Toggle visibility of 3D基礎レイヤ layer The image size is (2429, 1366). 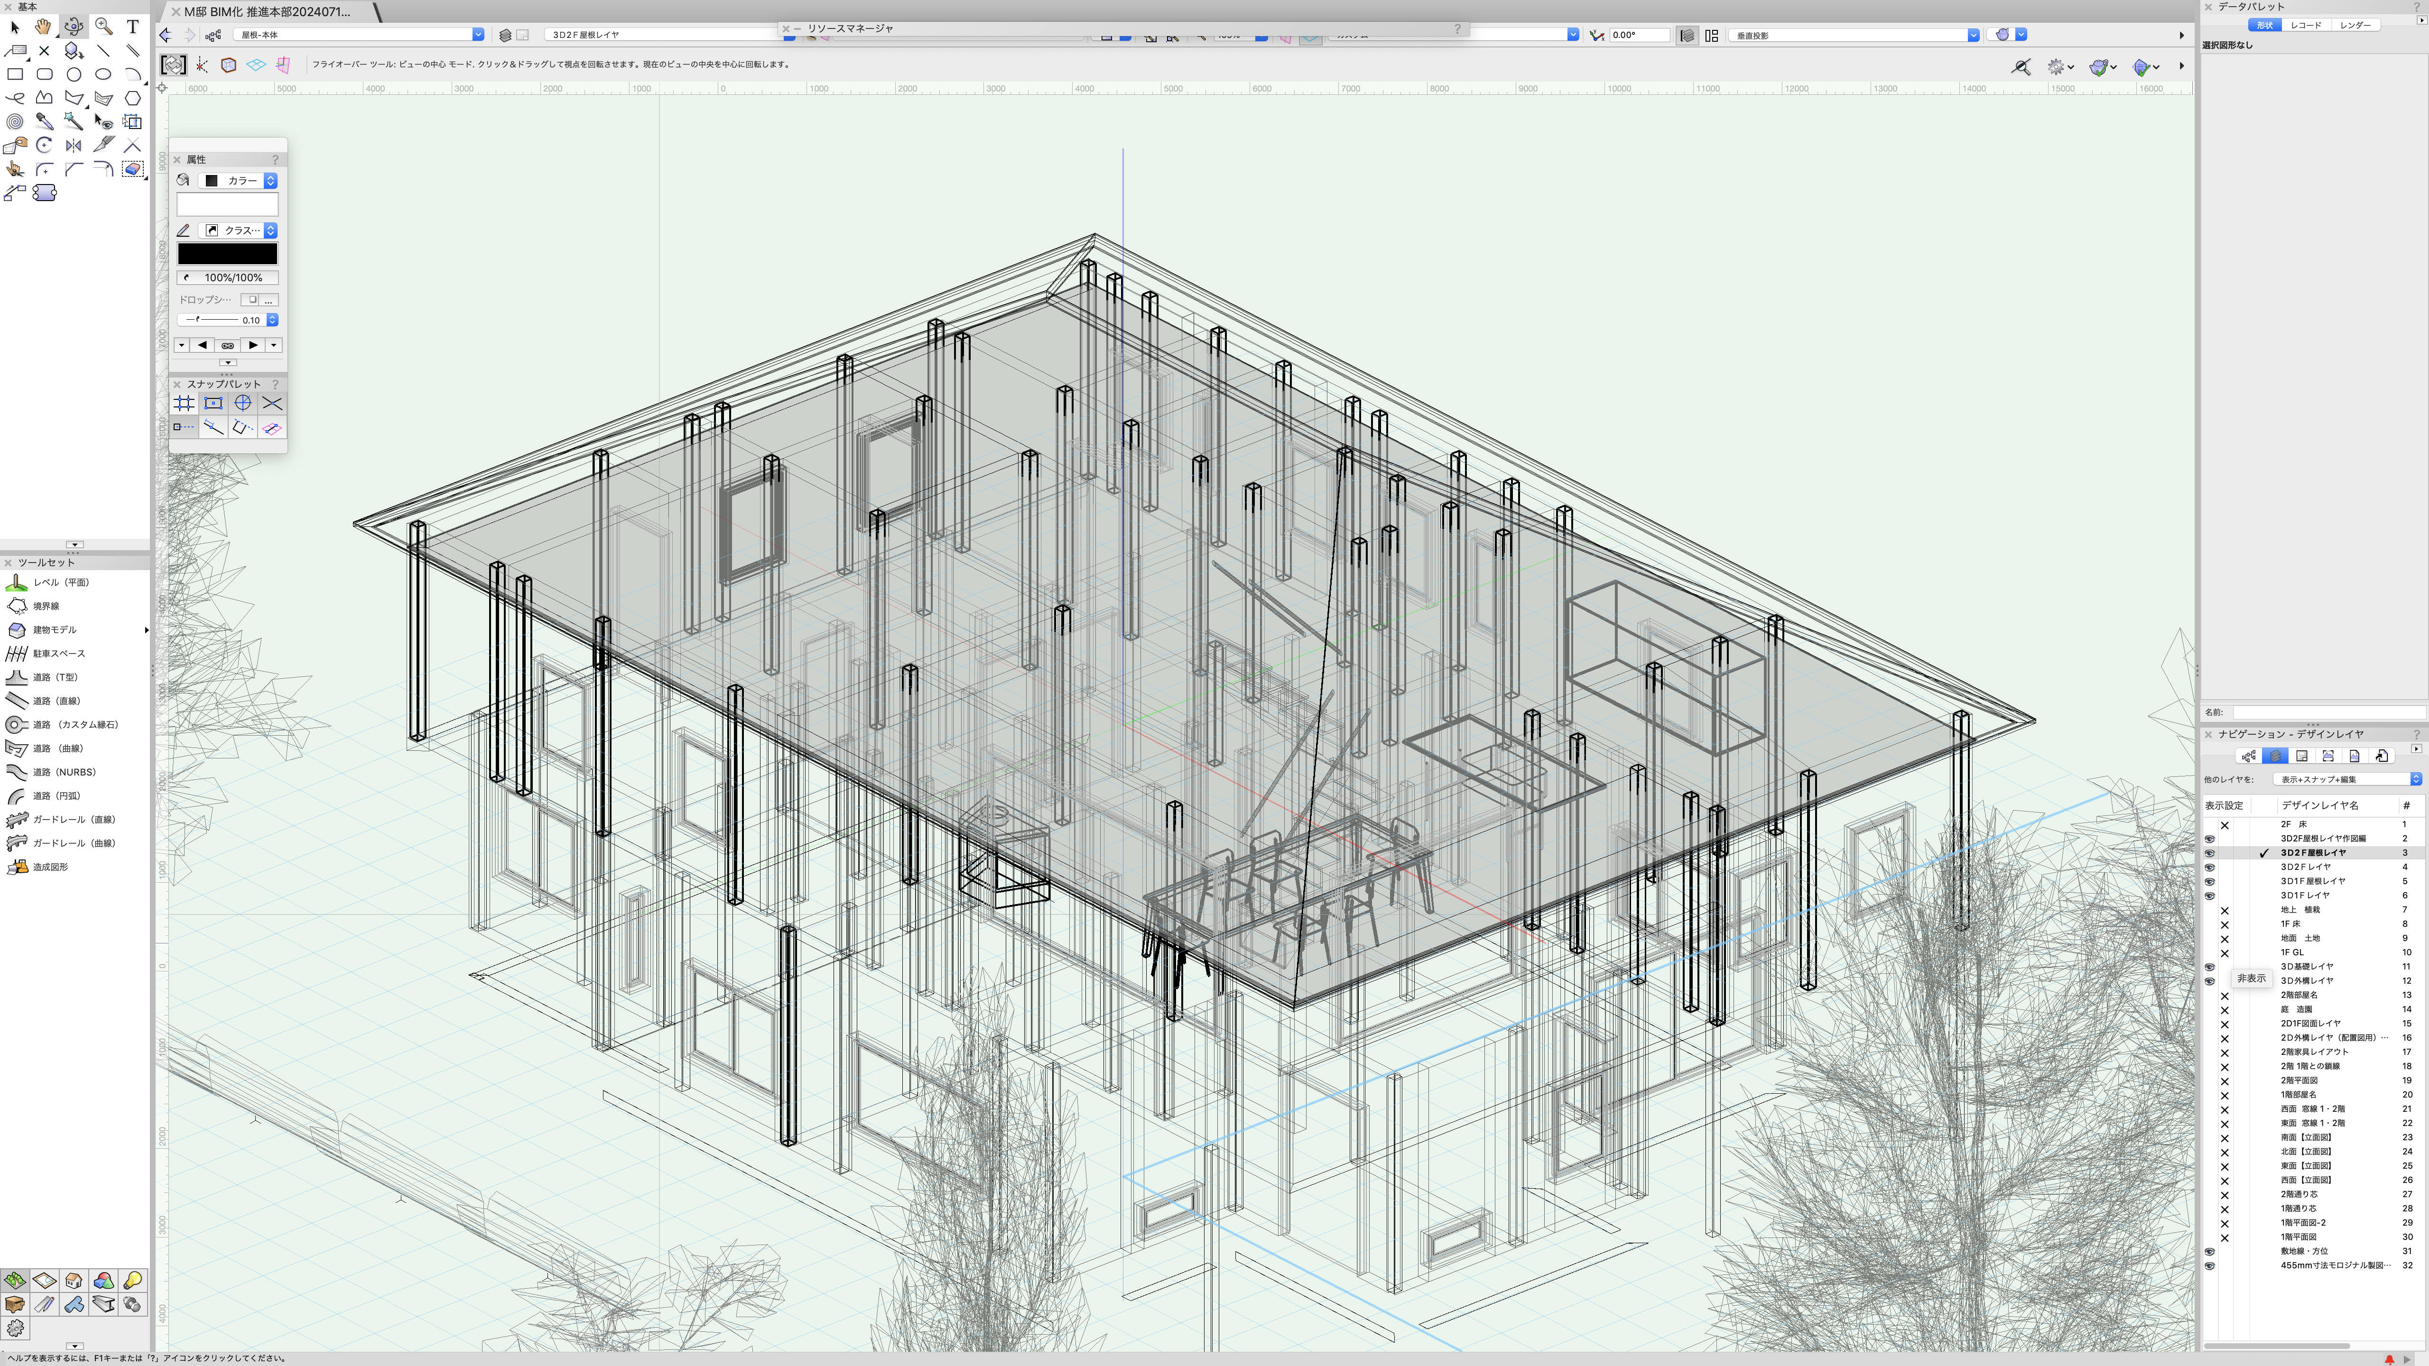[x=2209, y=967]
